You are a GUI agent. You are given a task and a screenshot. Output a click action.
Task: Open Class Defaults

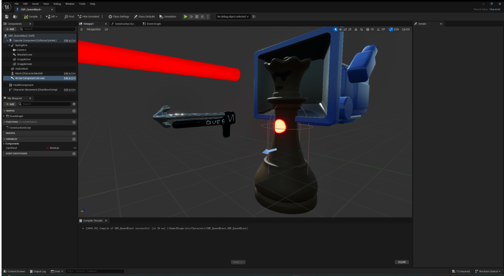coord(144,17)
